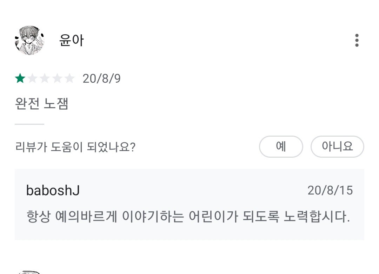The height and width of the screenshot is (274, 379).
Task: Click the first green rating star
Action: click(20, 78)
